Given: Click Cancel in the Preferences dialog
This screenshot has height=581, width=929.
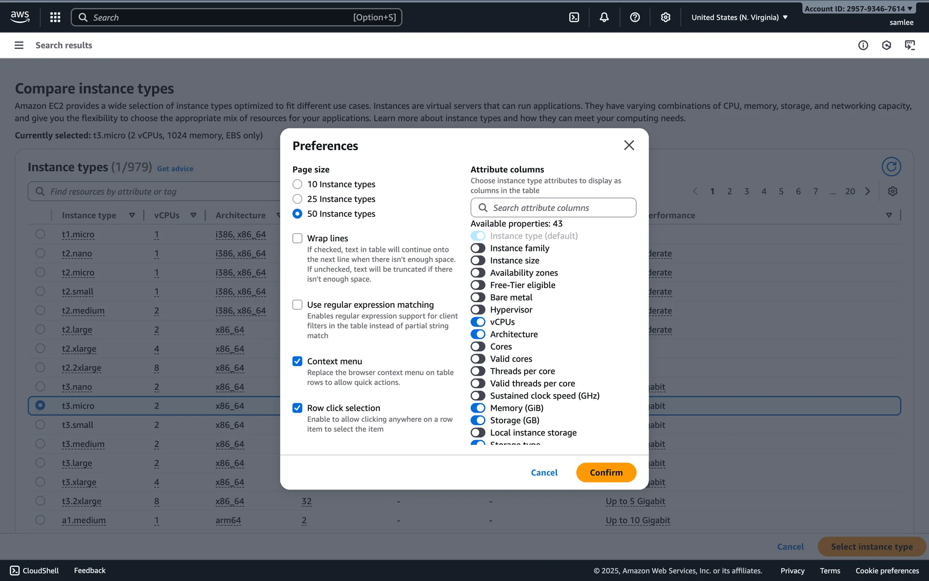Looking at the screenshot, I should click(544, 473).
